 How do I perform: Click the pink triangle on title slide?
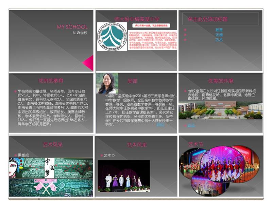89,63
